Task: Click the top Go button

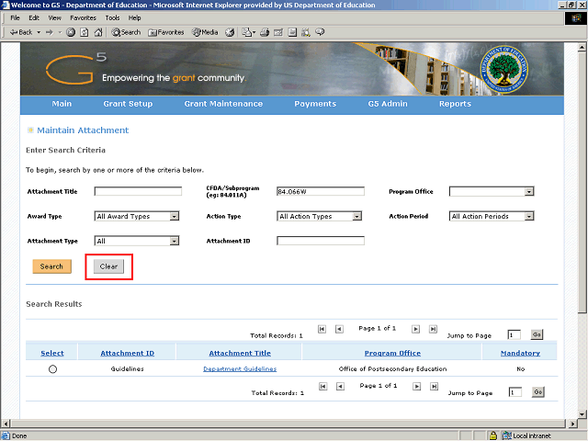Action: 537,334
